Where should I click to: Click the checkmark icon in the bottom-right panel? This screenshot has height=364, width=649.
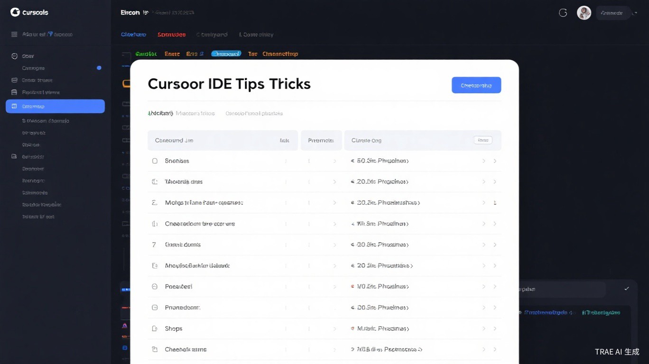click(x=627, y=288)
